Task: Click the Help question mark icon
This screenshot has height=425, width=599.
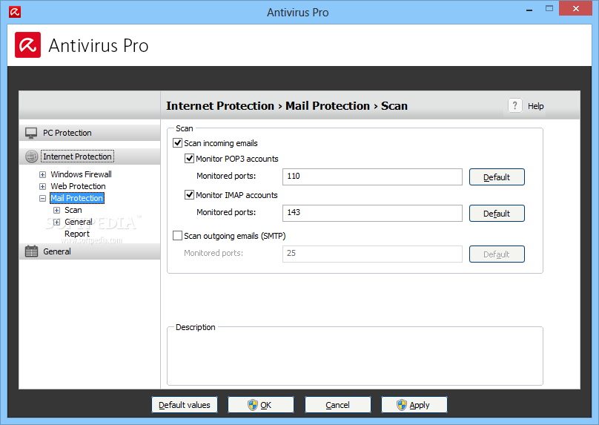Action: point(514,105)
